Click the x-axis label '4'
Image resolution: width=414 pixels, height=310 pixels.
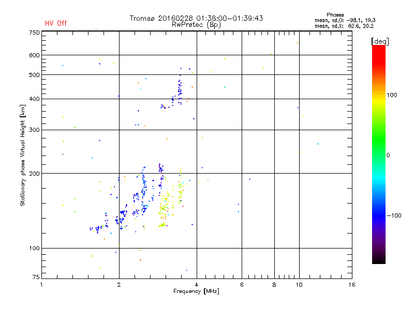(197, 285)
